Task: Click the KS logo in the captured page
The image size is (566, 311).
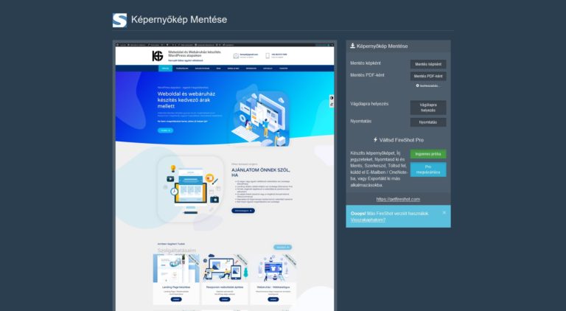Action: coord(158,56)
